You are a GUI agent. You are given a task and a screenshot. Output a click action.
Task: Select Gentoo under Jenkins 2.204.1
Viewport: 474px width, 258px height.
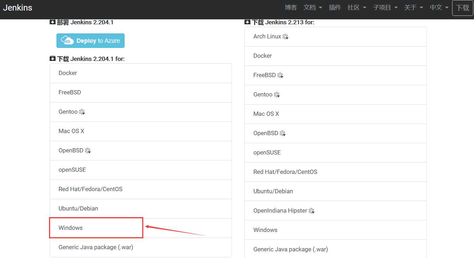[x=140, y=112]
